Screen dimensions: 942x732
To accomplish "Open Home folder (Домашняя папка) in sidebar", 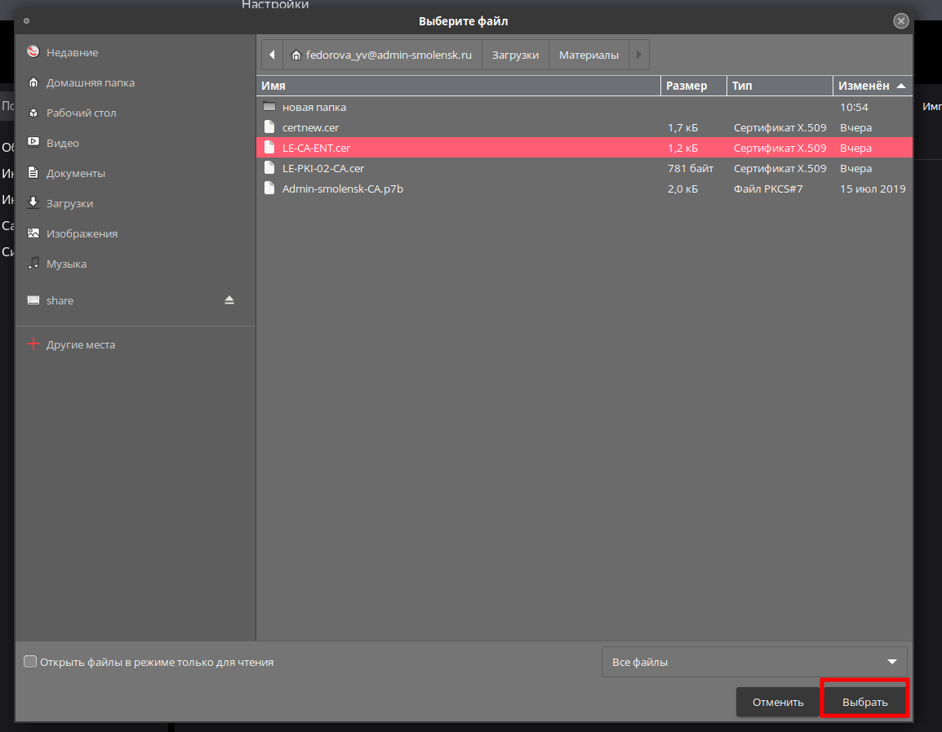I will pos(33,82).
